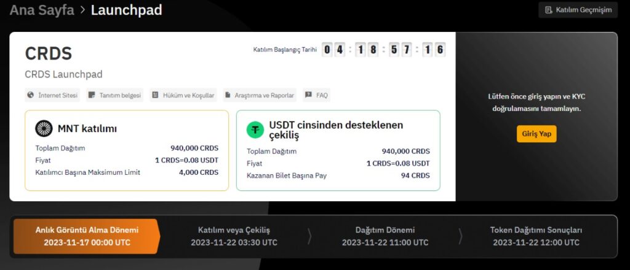Click the file icon beside Araştırma ve Raporlar
The height and width of the screenshot is (270, 630).
pos(228,95)
